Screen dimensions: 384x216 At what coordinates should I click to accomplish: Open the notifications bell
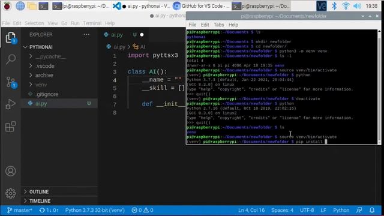coord(372,210)
